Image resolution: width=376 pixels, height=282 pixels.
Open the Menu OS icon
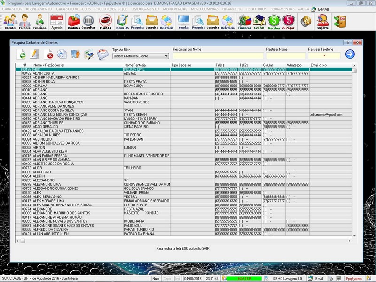coord(122,22)
